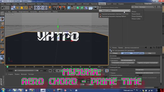Open the Иерархия dropdown
Image resolution: width=164 pixels, height=92 pixels.
[148, 70]
